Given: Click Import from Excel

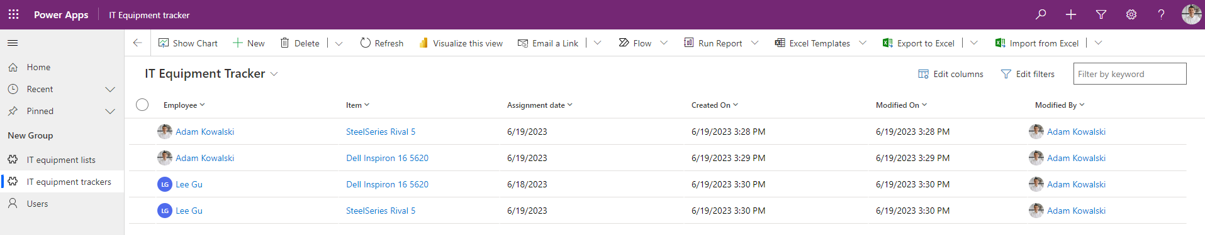Looking at the screenshot, I should [1037, 43].
